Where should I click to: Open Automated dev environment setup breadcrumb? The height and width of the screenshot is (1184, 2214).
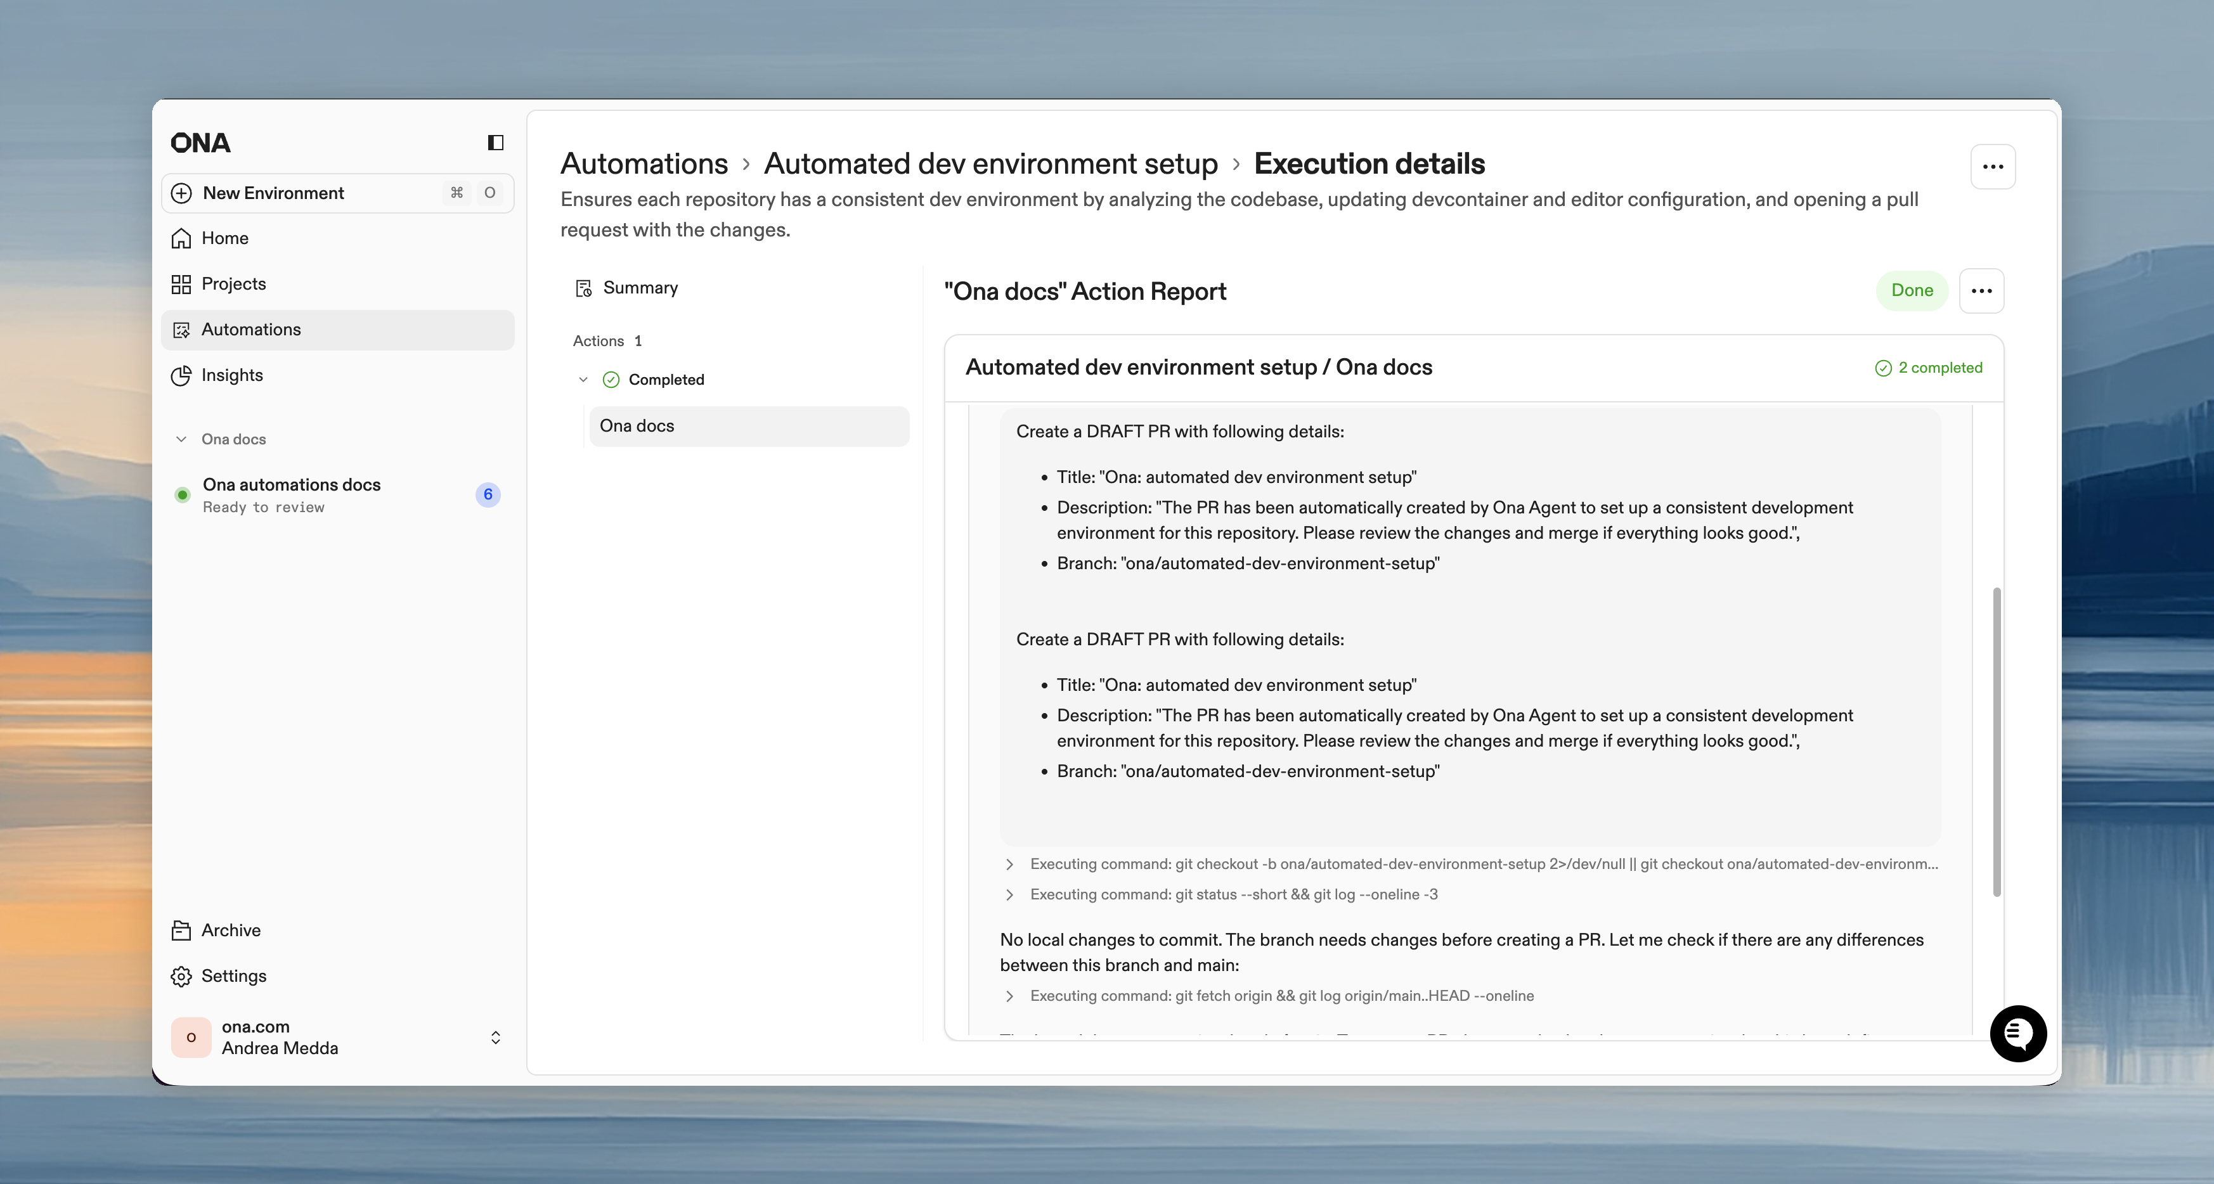990,164
